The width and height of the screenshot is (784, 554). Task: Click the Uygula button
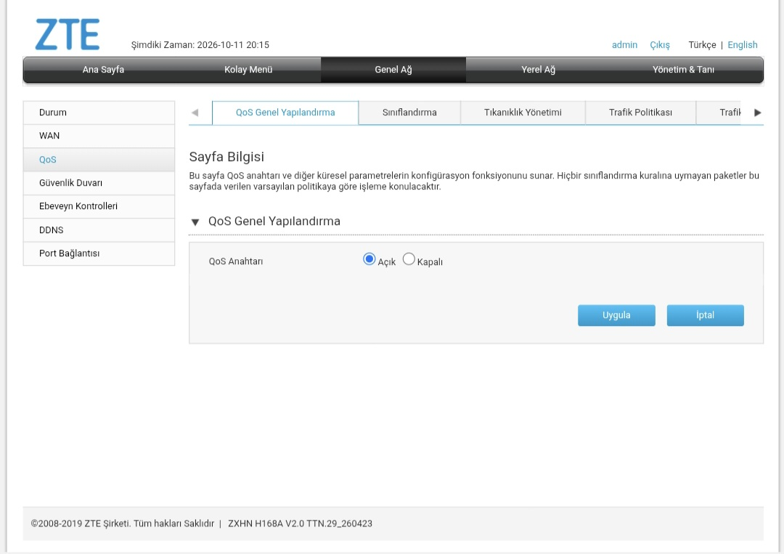pyautogui.click(x=616, y=315)
